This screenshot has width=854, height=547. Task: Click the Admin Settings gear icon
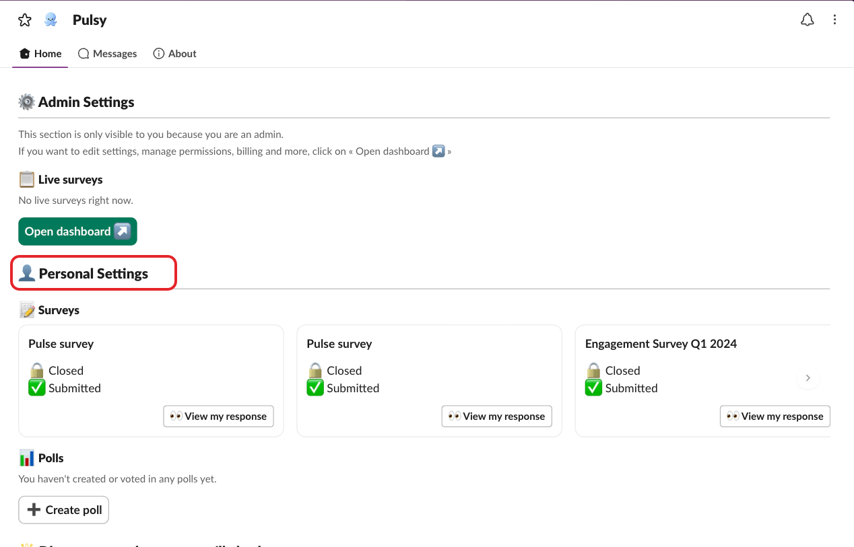point(27,102)
